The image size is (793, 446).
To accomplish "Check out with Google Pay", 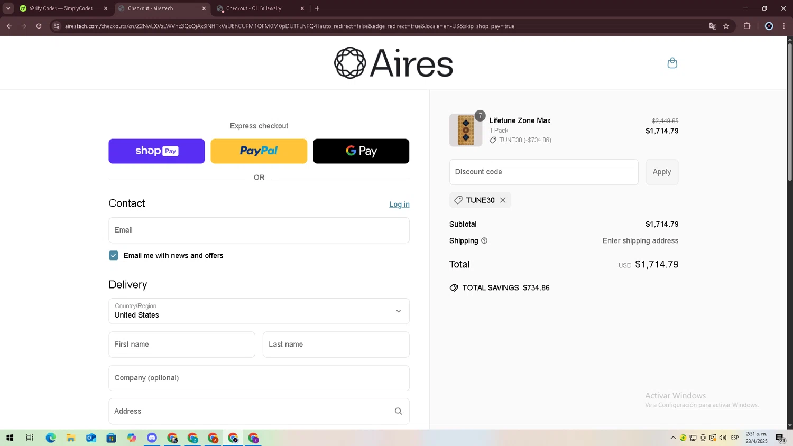I will pos(361,151).
